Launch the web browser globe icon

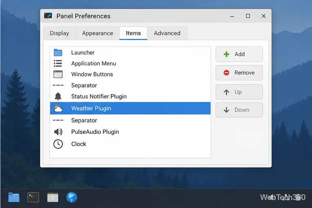pyautogui.click(x=72, y=197)
